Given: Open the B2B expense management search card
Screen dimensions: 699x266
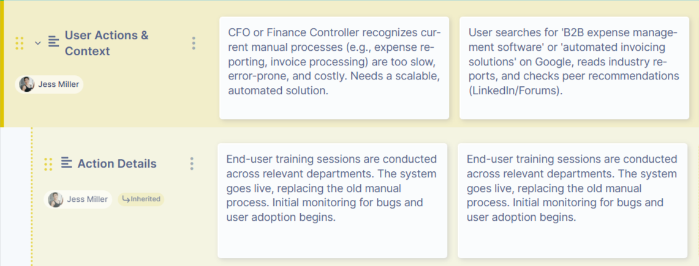Looking at the screenshot, I should 574,67.
